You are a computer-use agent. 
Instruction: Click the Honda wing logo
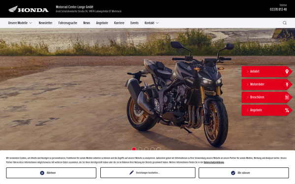(29, 9)
